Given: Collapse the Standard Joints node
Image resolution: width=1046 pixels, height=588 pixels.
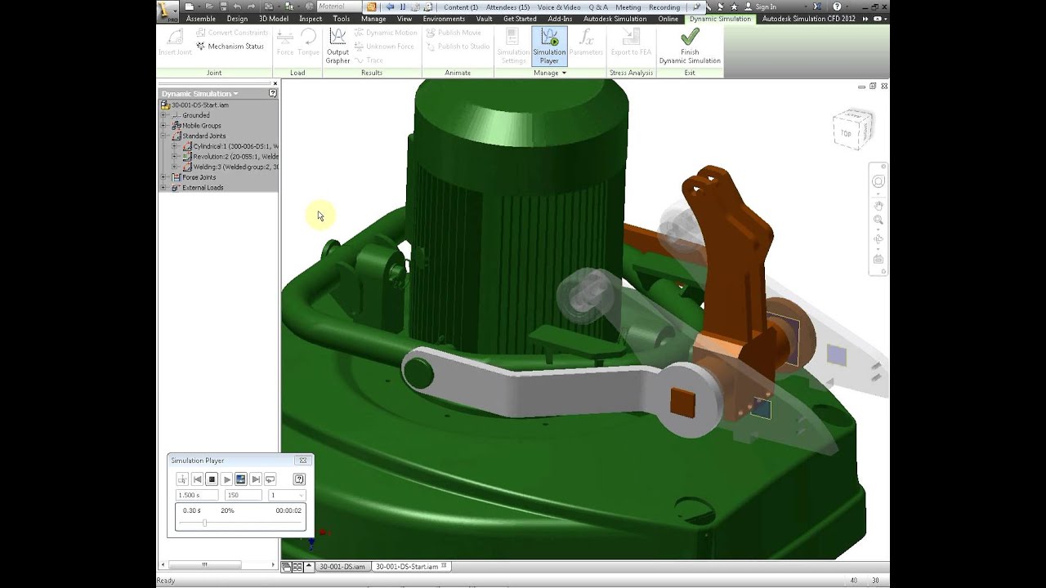Looking at the screenshot, I should 163,136.
